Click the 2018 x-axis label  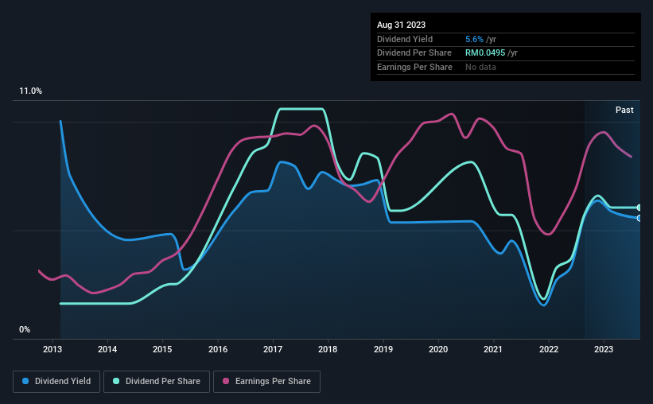(x=328, y=349)
